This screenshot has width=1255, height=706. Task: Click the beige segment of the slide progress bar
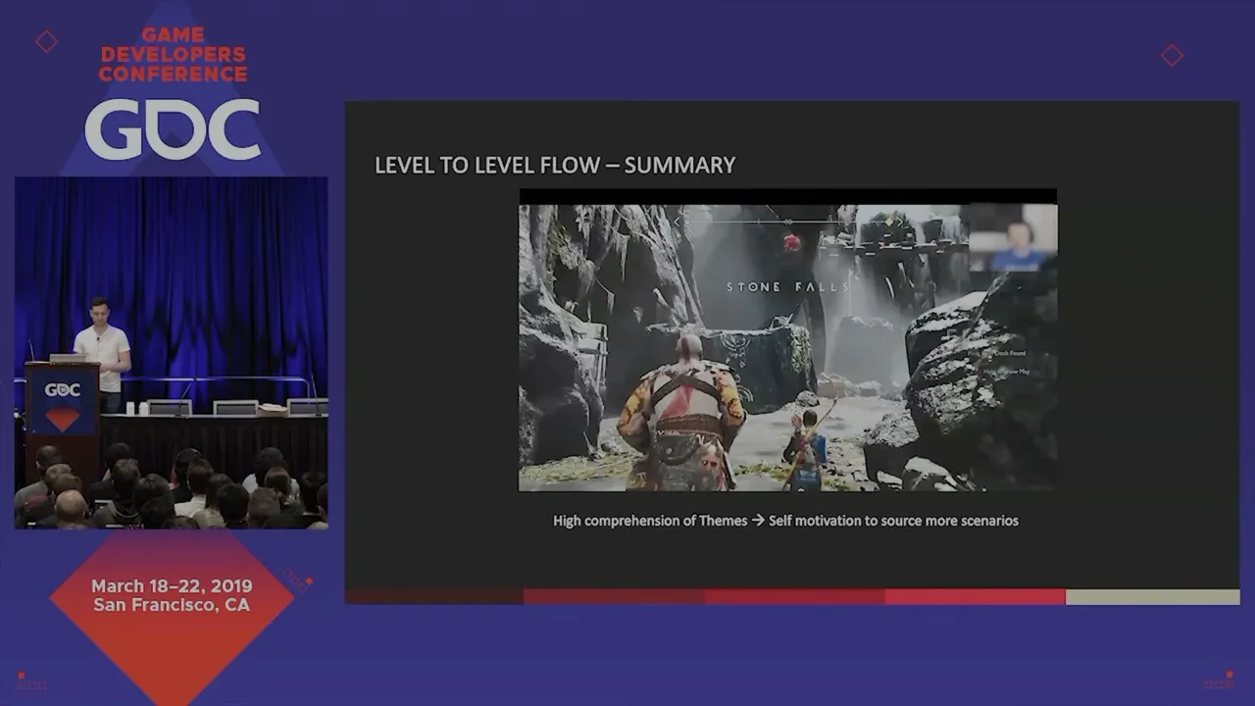(x=1152, y=597)
